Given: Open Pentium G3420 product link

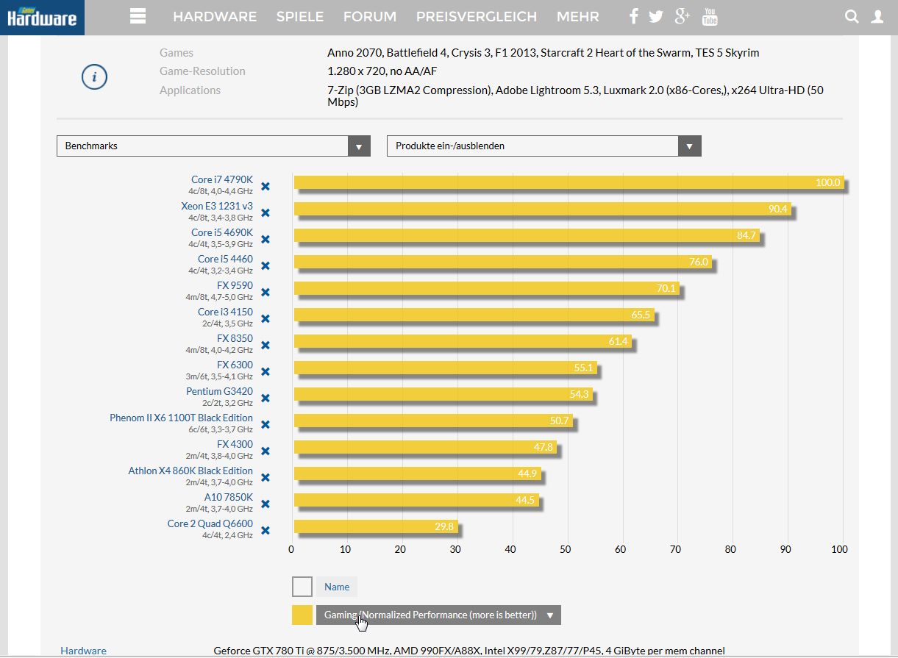Looking at the screenshot, I should pyautogui.click(x=219, y=391).
